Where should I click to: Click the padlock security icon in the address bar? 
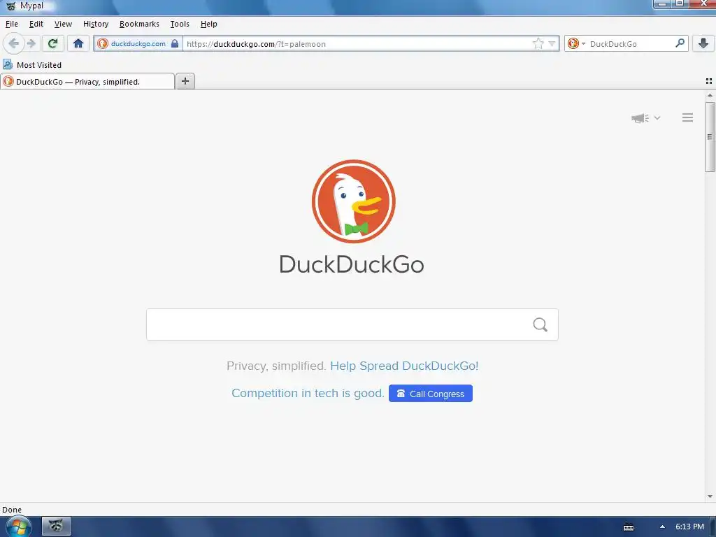(x=175, y=44)
